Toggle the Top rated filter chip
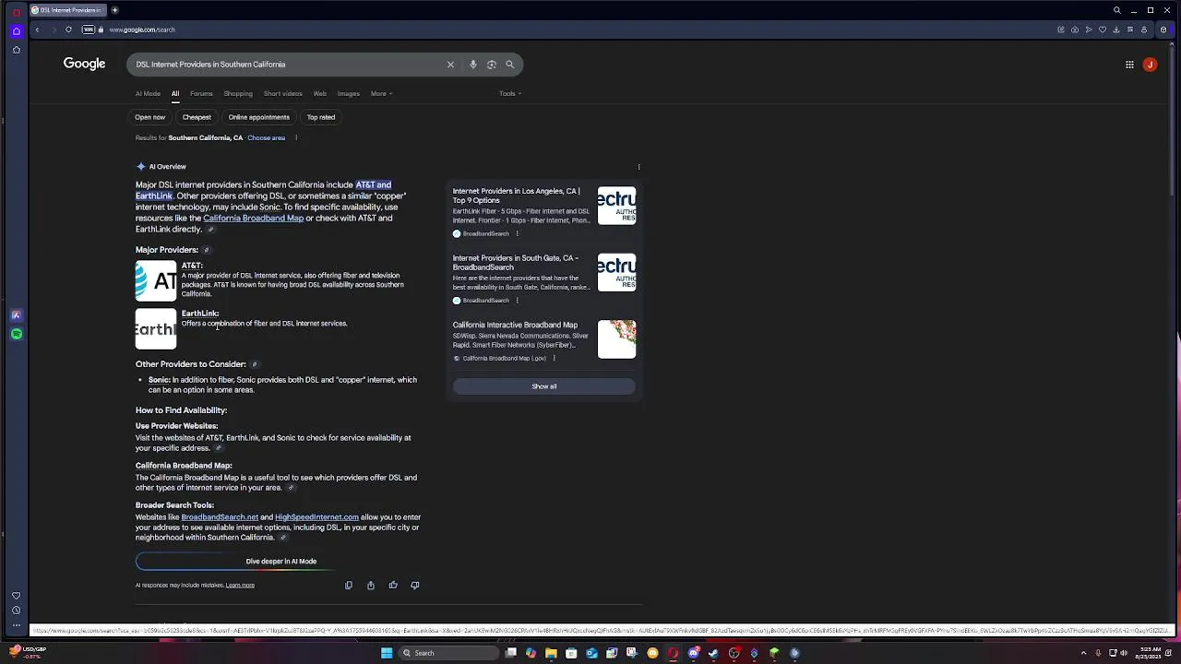The width and height of the screenshot is (1181, 664). click(x=321, y=117)
